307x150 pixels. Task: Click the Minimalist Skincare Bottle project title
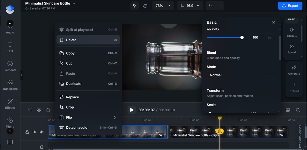coord(48,3)
